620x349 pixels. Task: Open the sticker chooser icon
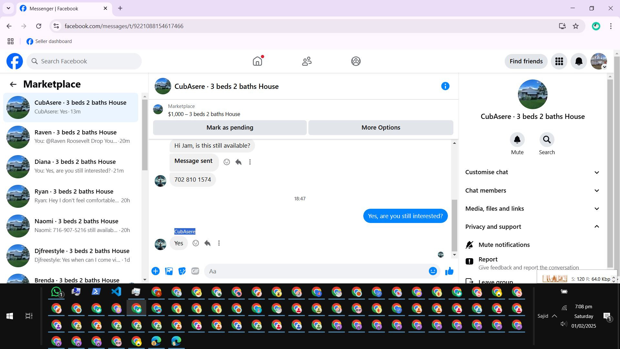coord(182,271)
